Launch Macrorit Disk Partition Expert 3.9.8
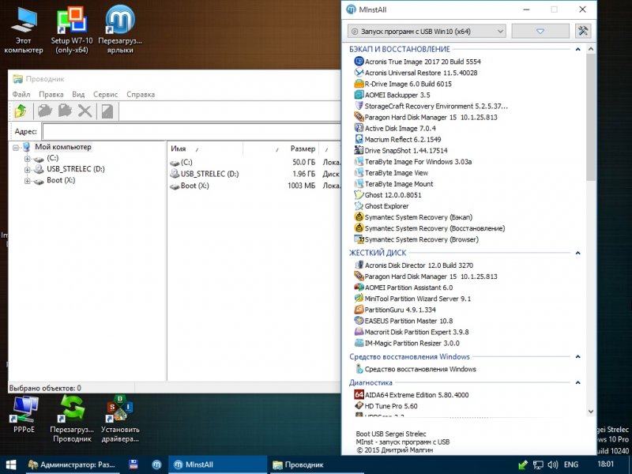Screen dimensions: 632x474 (411, 332)
